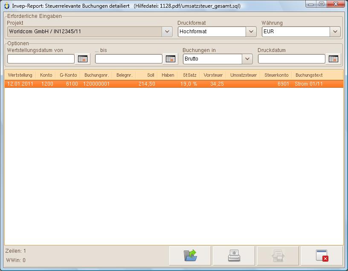Expand the Buchungen in dropdown arrow
The height and width of the screenshot is (271, 348).
point(247,59)
